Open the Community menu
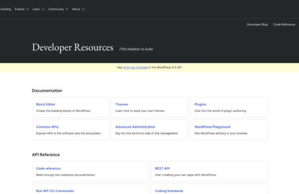Image resolution: width=299 pixels, height=194 pixels. click(56, 9)
